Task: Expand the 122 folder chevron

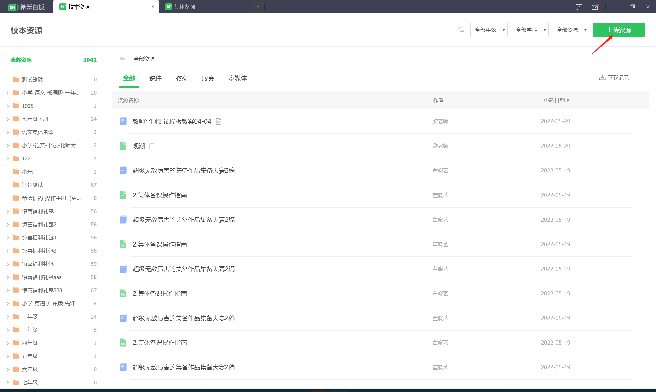Action: [x=8, y=159]
